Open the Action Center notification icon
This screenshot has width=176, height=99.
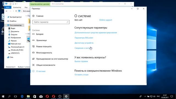(172, 97)
